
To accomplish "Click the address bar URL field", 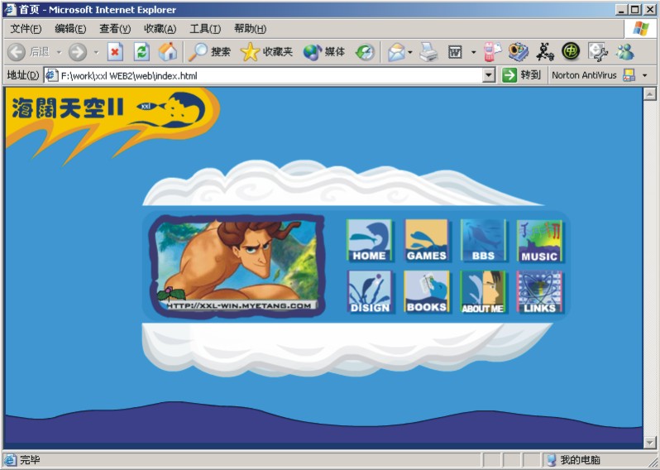I will (x=265, y=75).
